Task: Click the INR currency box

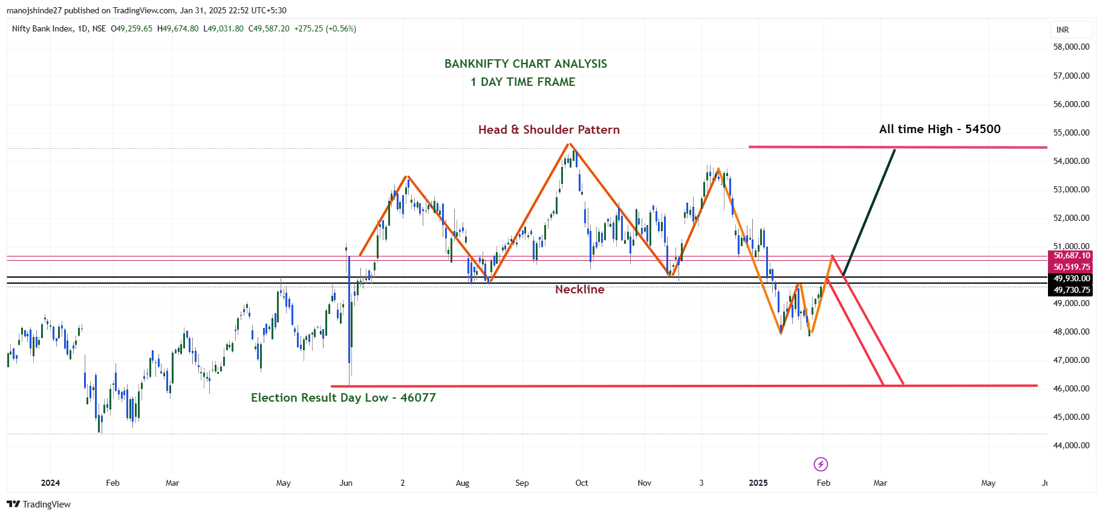Action: 1072,30
